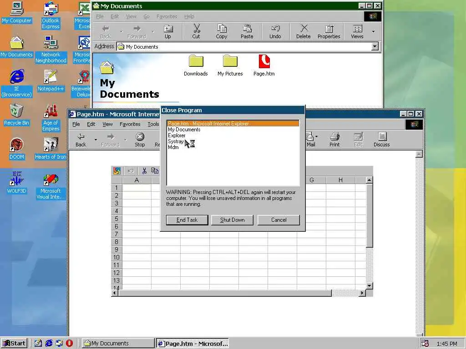Select column A header in the spreadsheet
Image resolution: width=466 pixels, height=349 pixels.
(x=137, y=180)
